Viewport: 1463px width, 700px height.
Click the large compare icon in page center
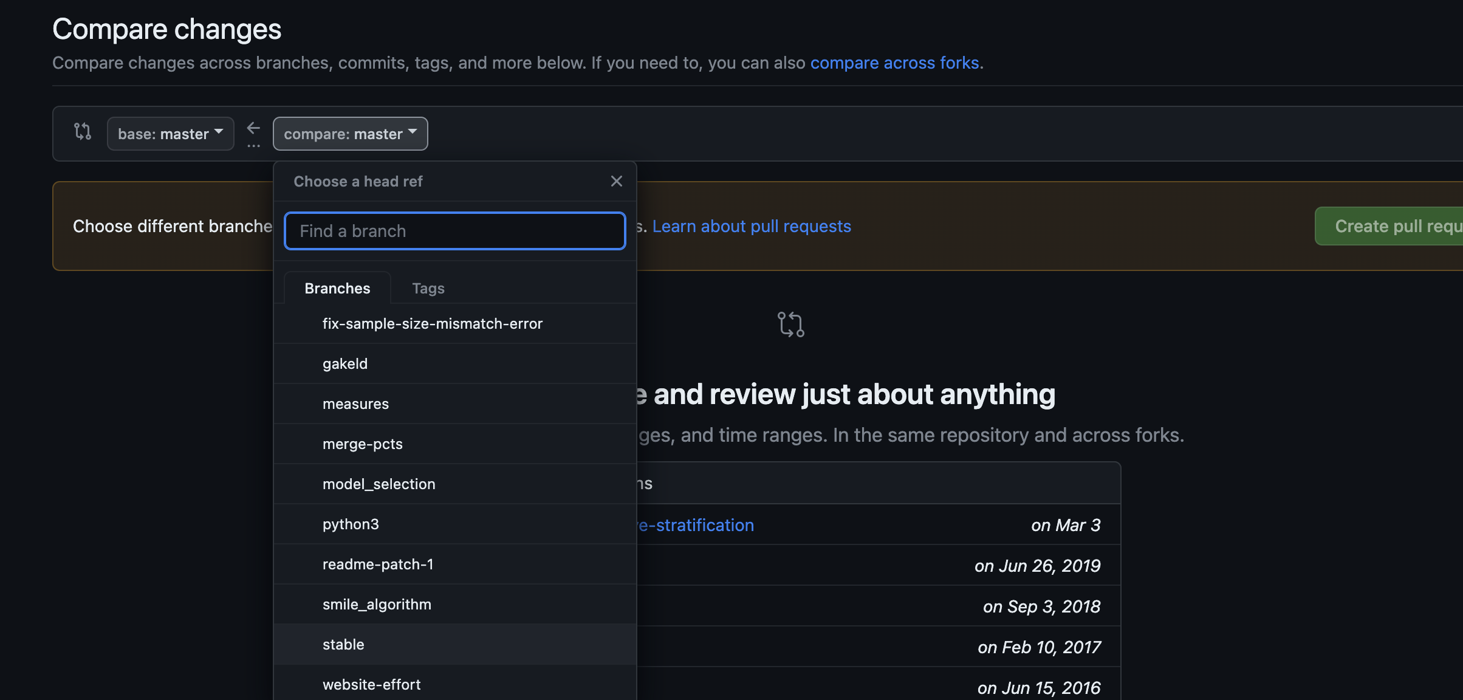790,324
